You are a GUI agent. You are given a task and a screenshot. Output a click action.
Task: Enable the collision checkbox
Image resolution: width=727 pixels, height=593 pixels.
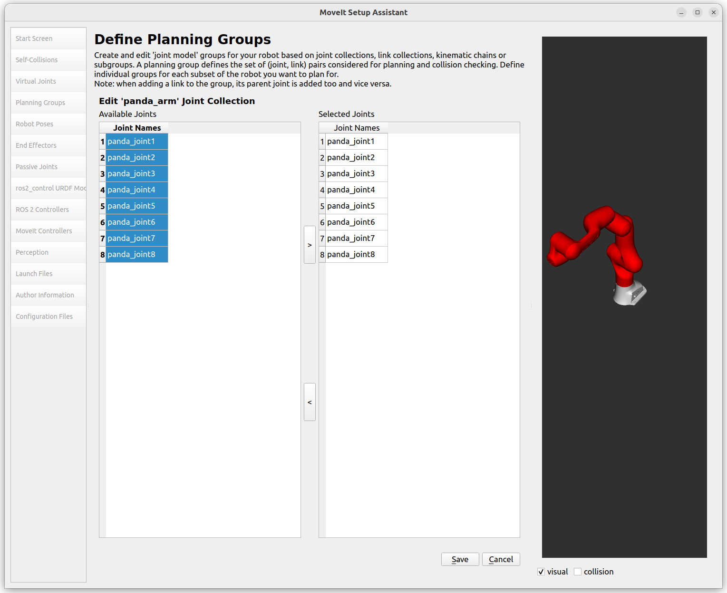(578, 572)
